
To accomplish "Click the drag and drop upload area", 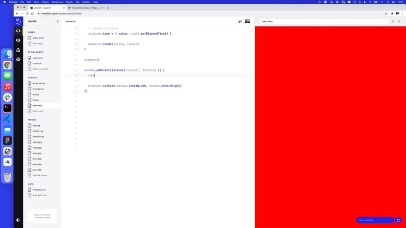I will 42,216.
